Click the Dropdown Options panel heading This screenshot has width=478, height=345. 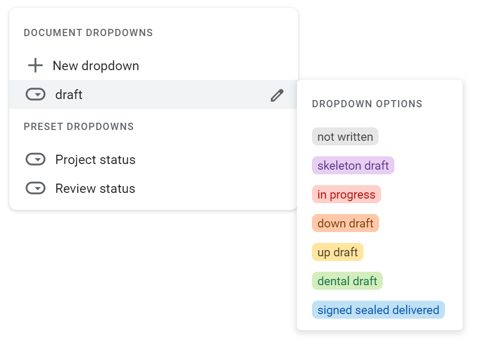367,104
